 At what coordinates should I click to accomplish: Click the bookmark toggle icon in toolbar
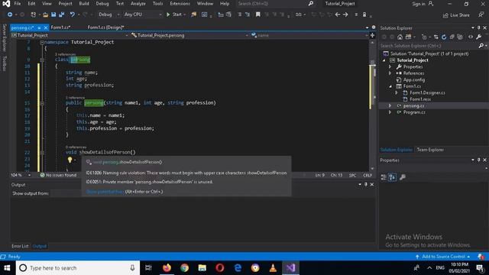coord(258,15)
